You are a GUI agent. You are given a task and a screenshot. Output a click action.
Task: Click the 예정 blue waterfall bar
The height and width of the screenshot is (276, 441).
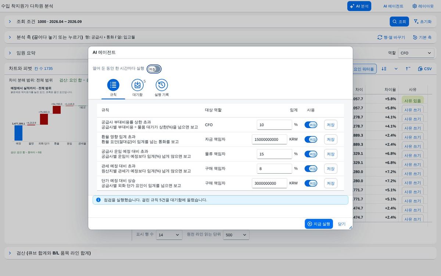pos(18,133)
